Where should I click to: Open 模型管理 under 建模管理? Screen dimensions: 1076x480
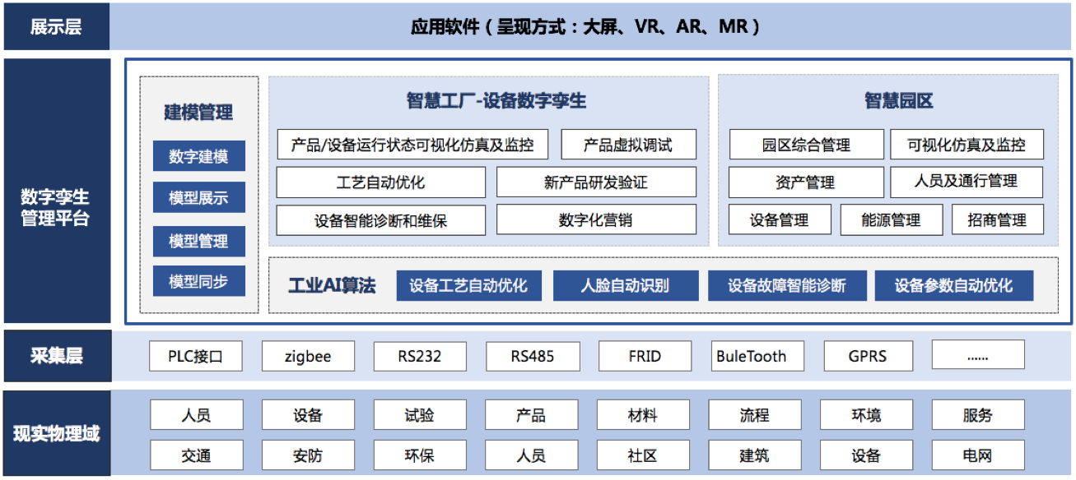pyautogui.click(x=198, y=241)
